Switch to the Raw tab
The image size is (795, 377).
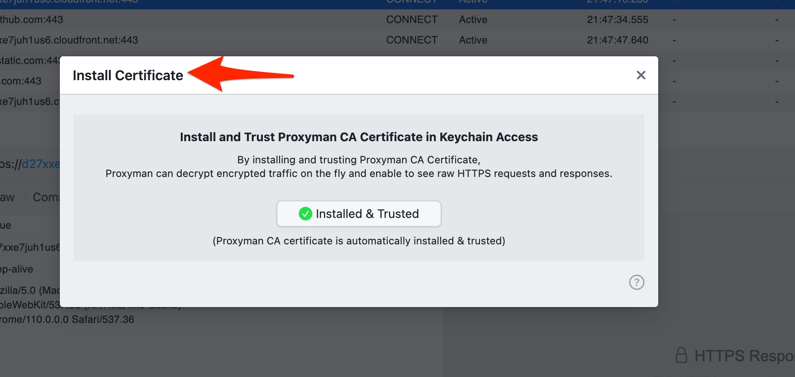point(8,197)
